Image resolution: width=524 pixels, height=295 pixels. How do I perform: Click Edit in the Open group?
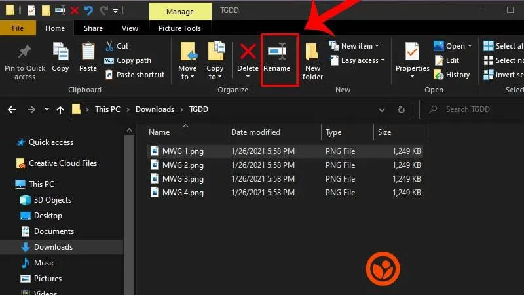[447, 60]
